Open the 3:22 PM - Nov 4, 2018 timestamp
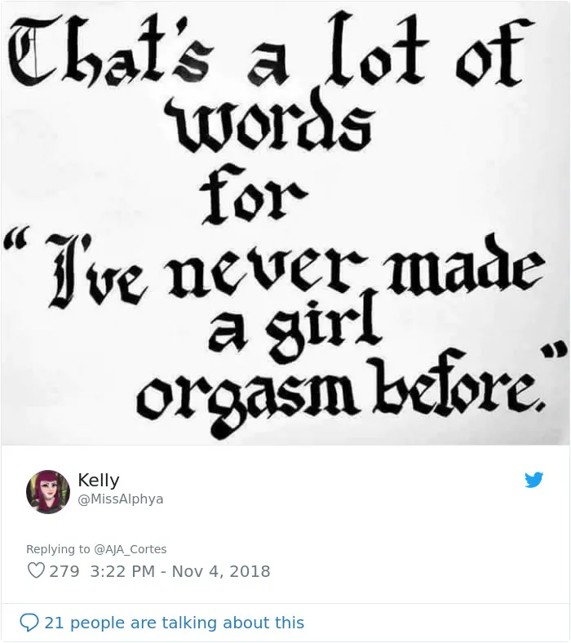This screenshot has height=643, width=571. (180, 571)
